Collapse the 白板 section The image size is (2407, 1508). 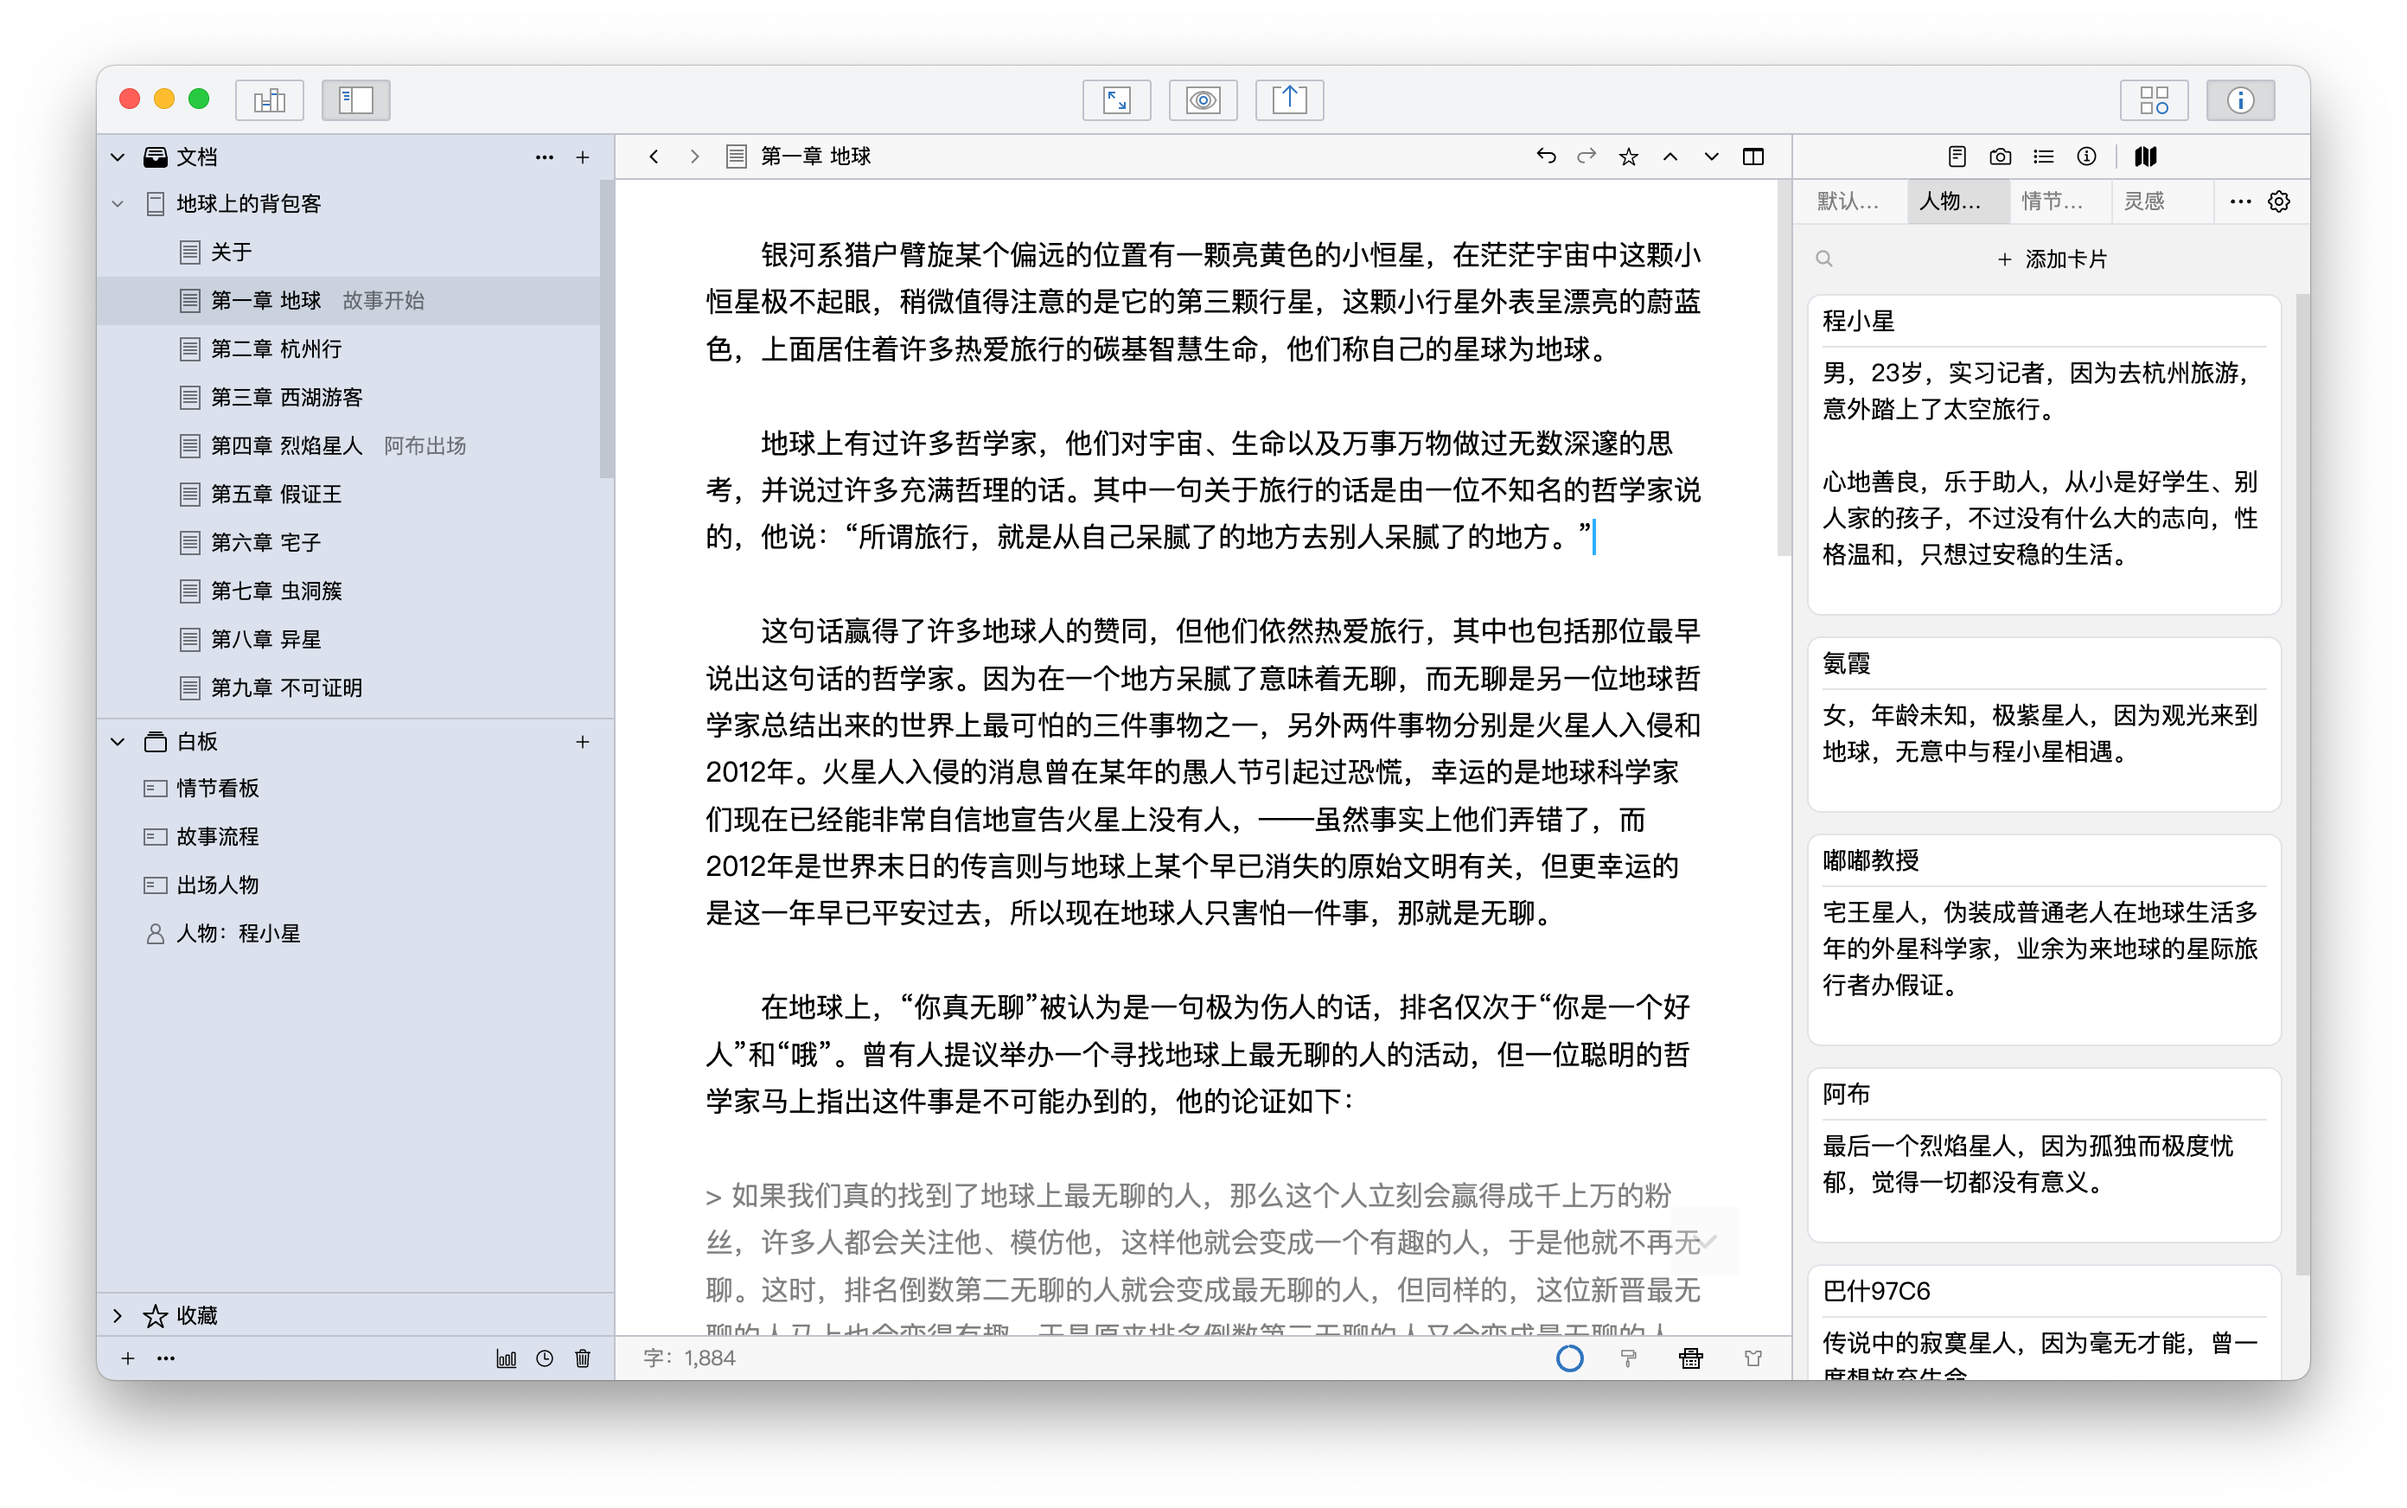(118, 741)
